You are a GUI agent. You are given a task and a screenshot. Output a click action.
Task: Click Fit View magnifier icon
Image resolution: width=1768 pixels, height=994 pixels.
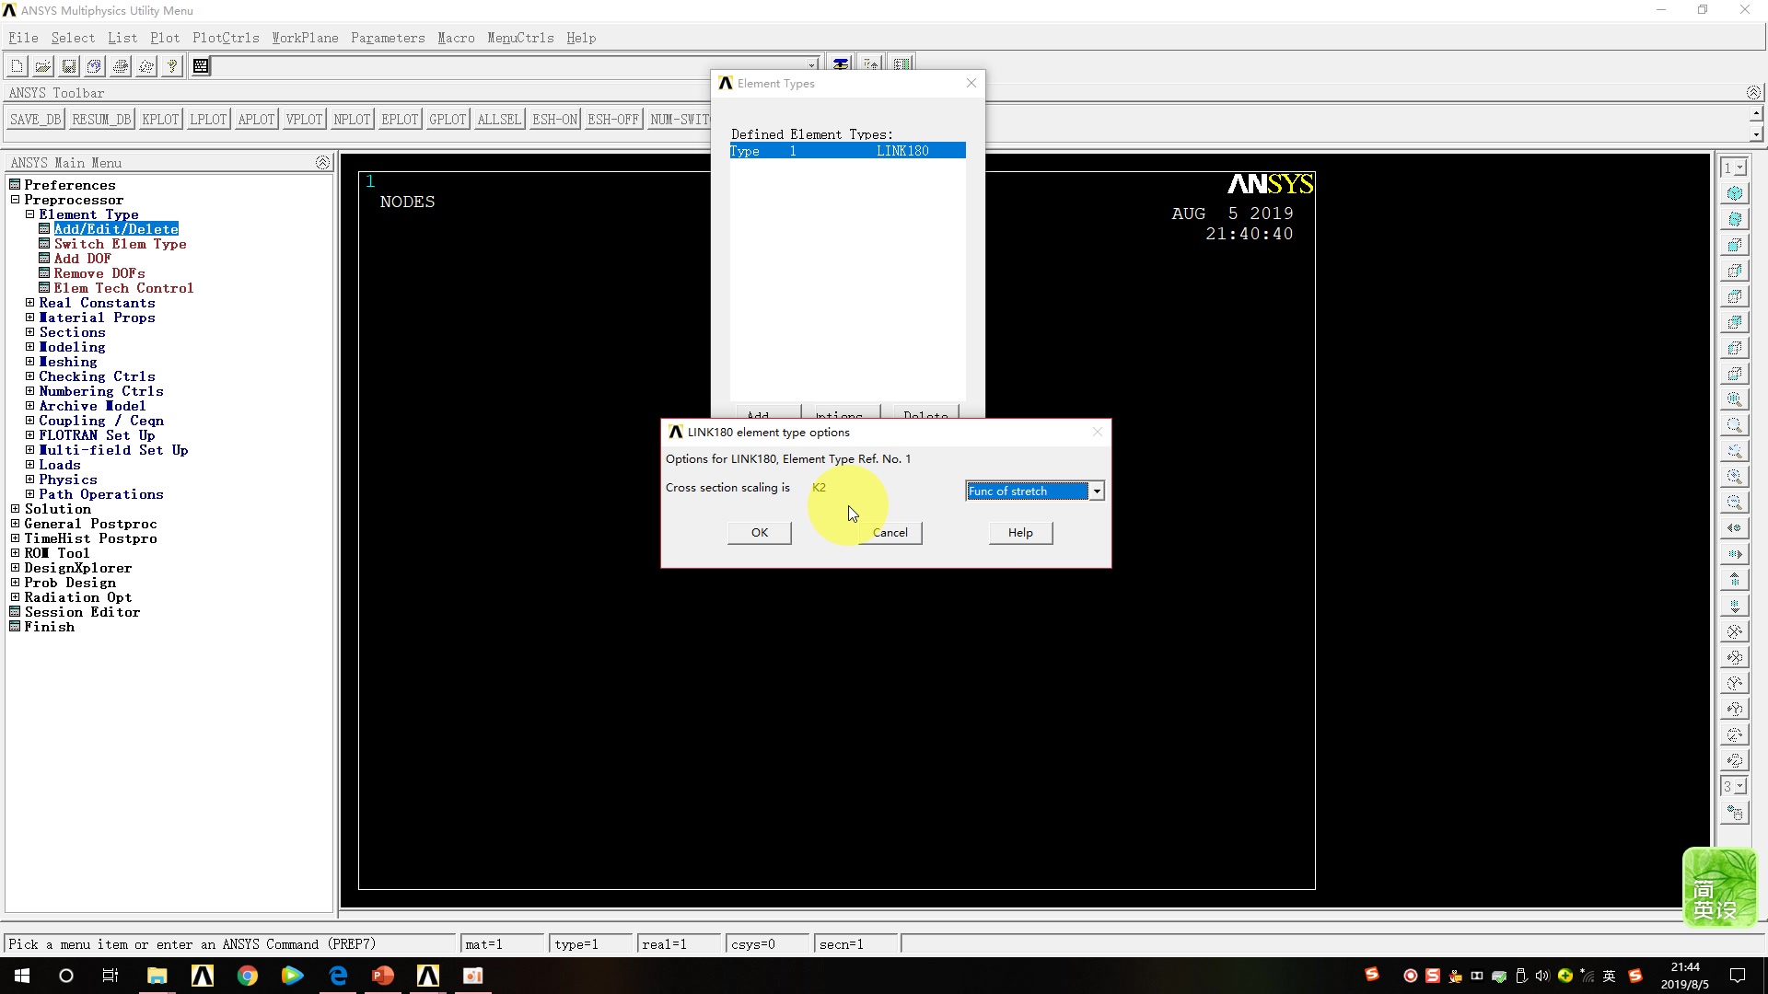[1735, 399]
